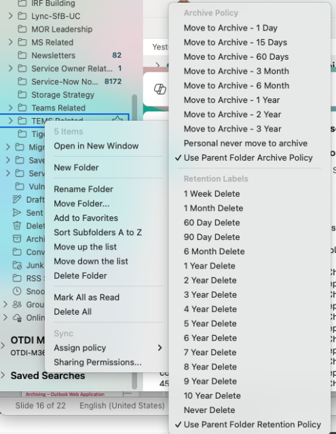This screenshot has height=434, width=336.
Task: Expand the Lync-SfB-UC folder
Action: (x=11, y=16)
